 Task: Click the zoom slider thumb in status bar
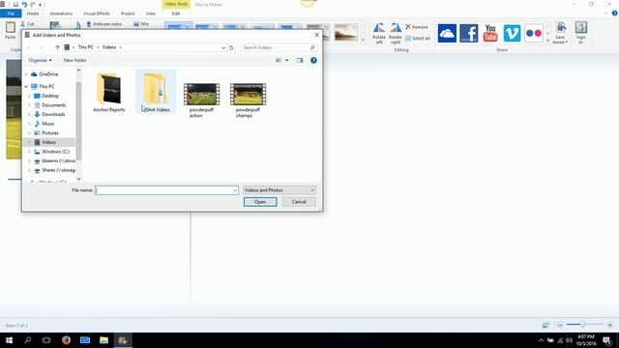pyautogui.click(x=582, y=325)
